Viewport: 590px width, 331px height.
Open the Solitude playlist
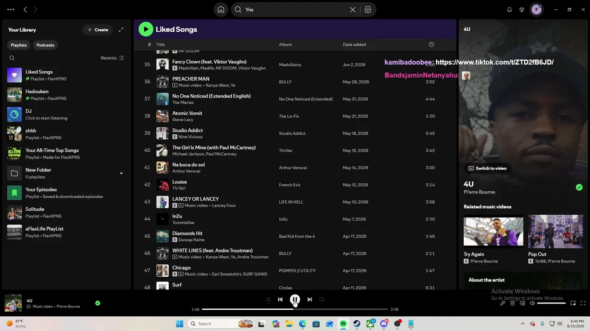pos(66,212)
